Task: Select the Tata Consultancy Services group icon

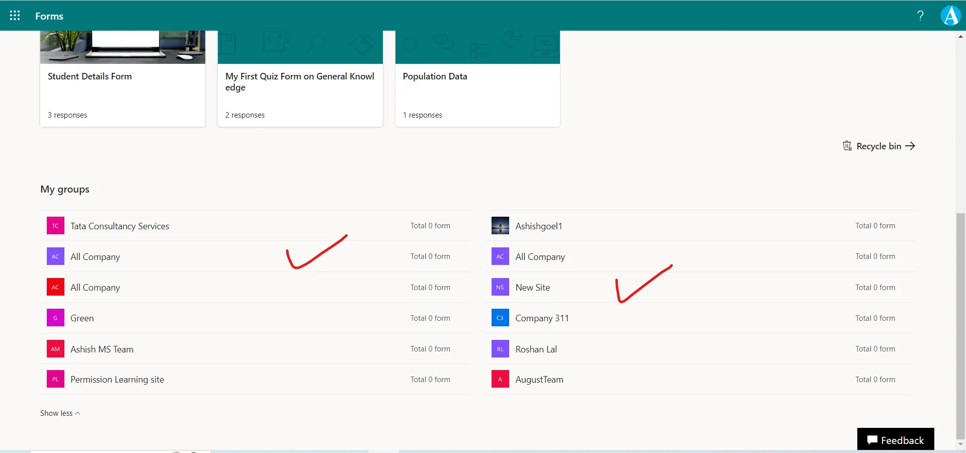Action: point(55,225)
